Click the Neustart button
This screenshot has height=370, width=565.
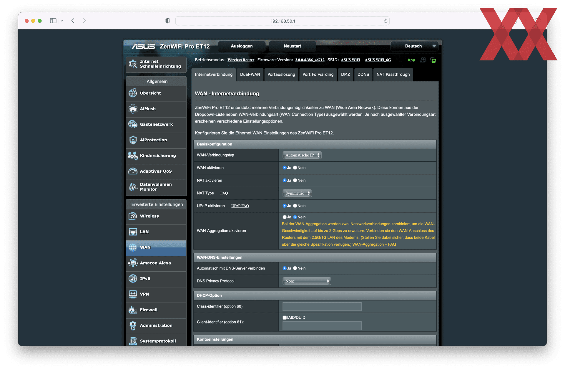click(292, 46)
